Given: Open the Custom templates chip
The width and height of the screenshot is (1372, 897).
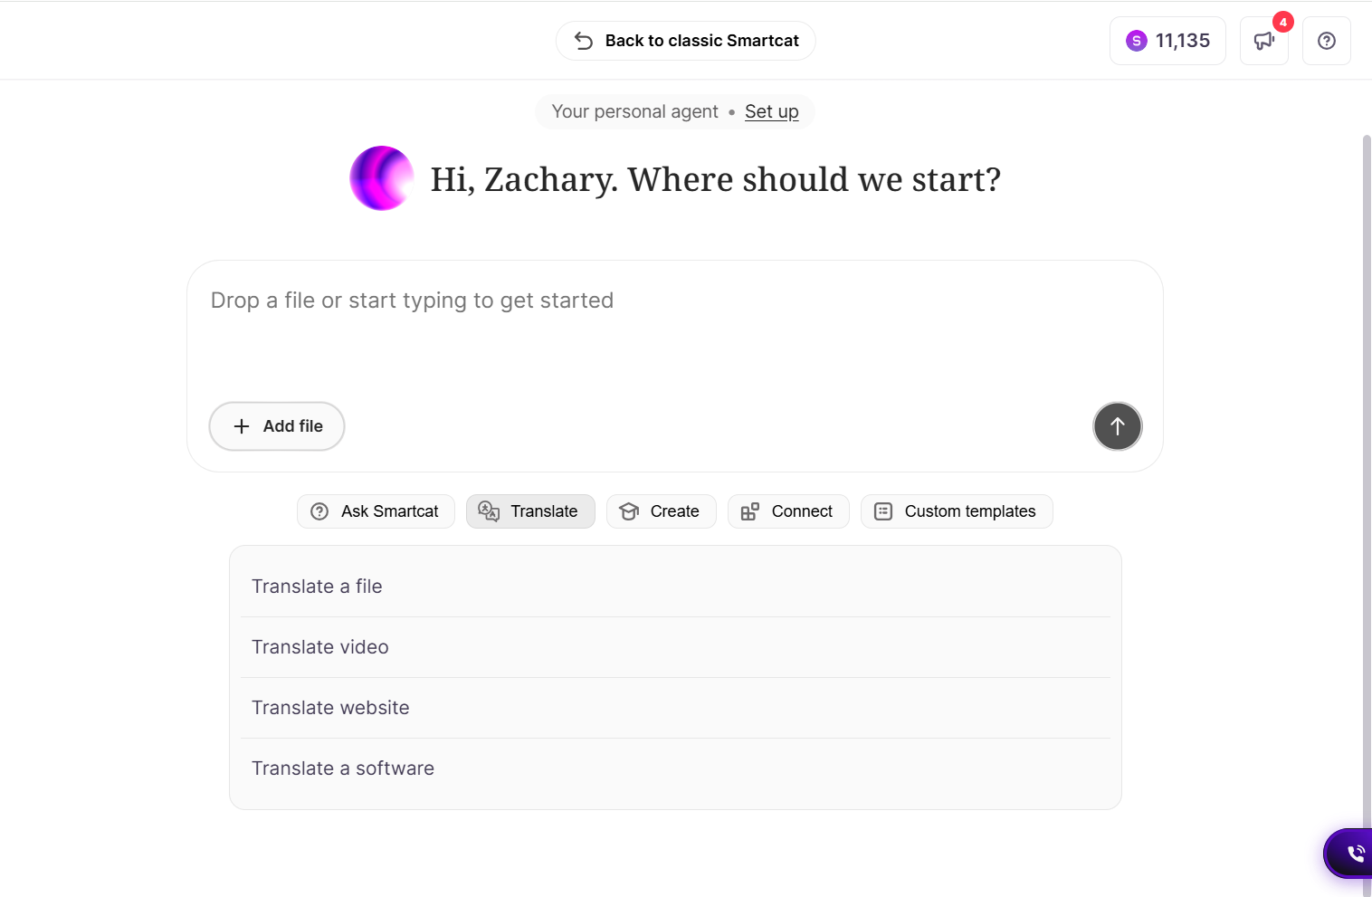Looking at the screenshot, I should click(x=957, y=511).
